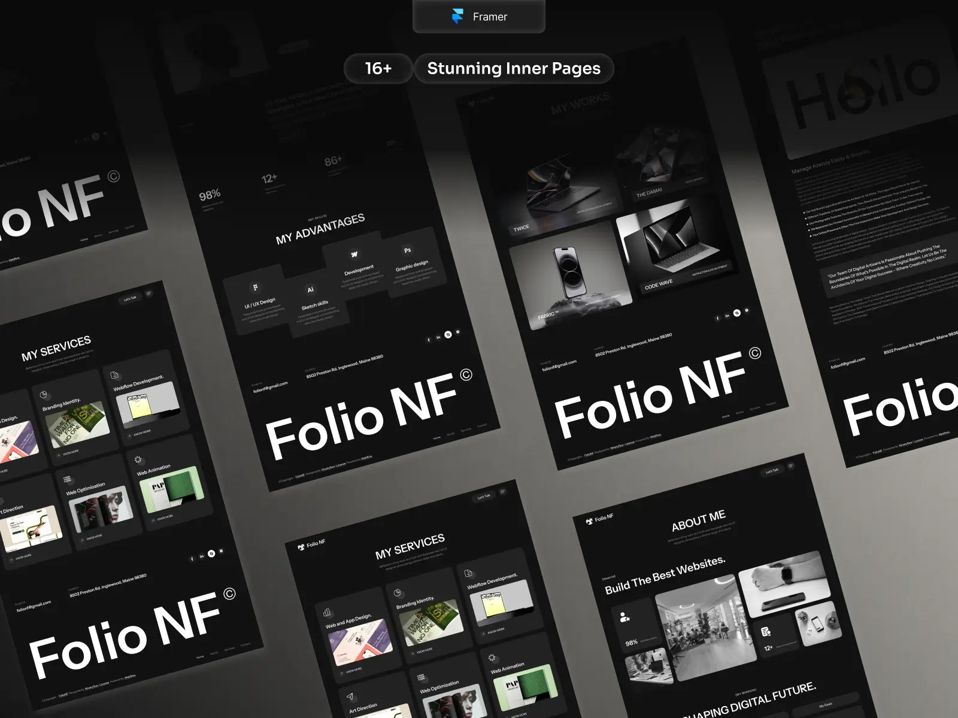Click the Webflow icon on the Development card

[354, 255]
